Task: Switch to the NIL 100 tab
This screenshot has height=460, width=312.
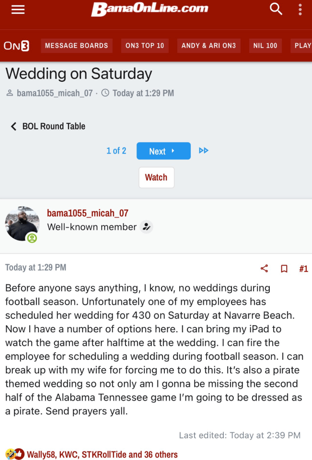Action: point(265,45)
